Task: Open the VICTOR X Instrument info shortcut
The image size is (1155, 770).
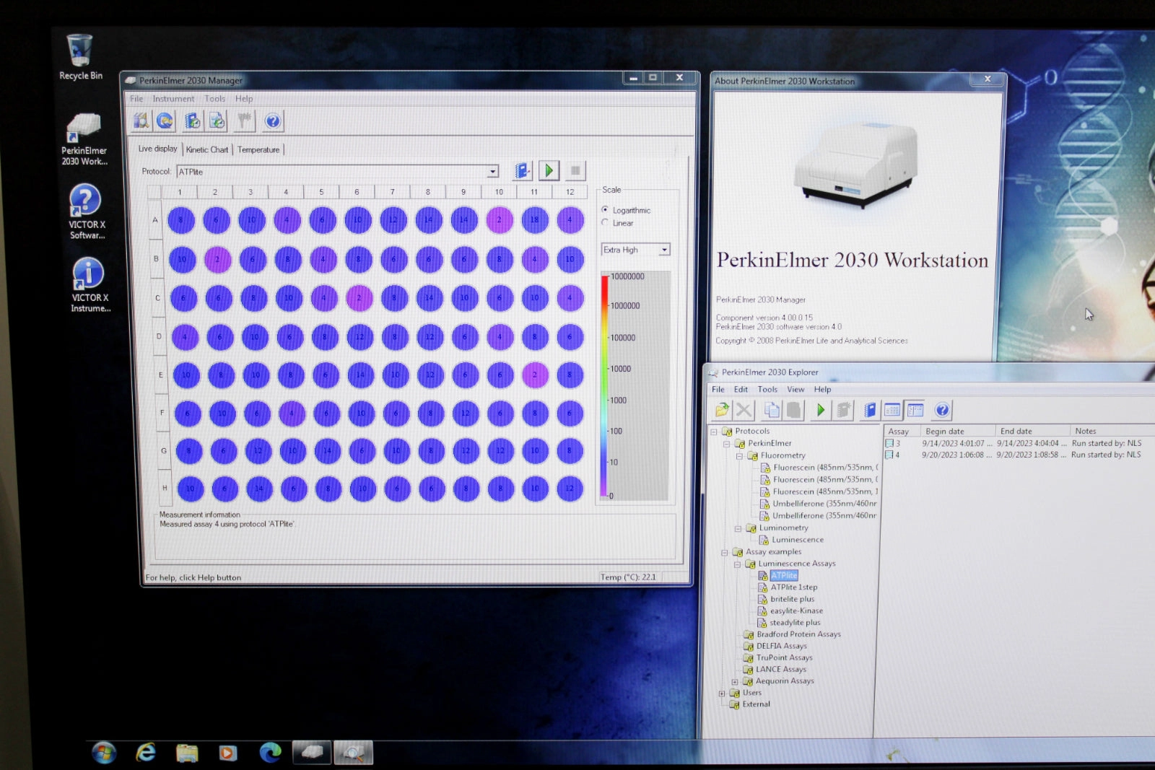Action: [90, 285]
